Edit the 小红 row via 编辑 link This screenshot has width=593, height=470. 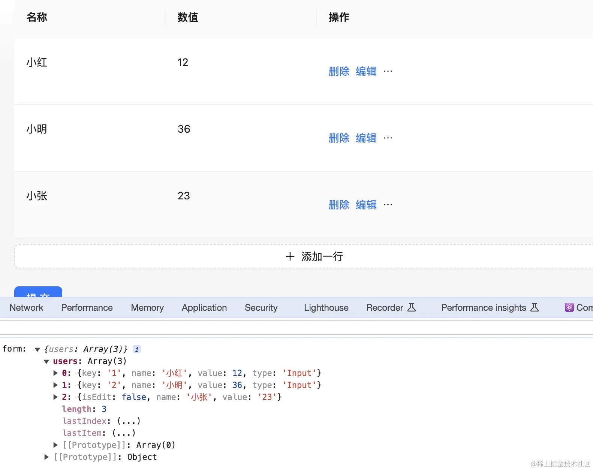click(x=366, y=71)
